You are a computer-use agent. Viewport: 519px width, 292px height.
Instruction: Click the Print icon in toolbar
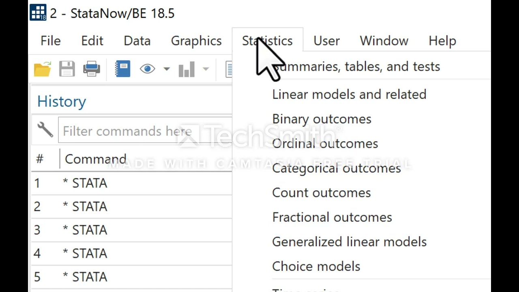(x=92, y=69)
